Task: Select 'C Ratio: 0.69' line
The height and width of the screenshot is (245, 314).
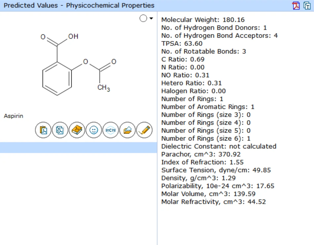Action: pos(183,59)
